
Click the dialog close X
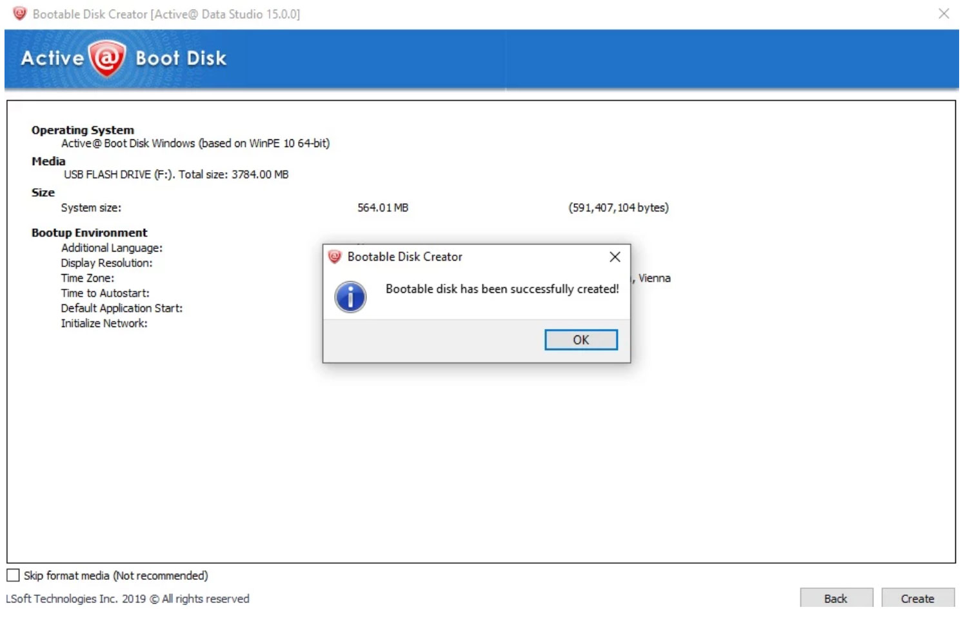point(615,257)
